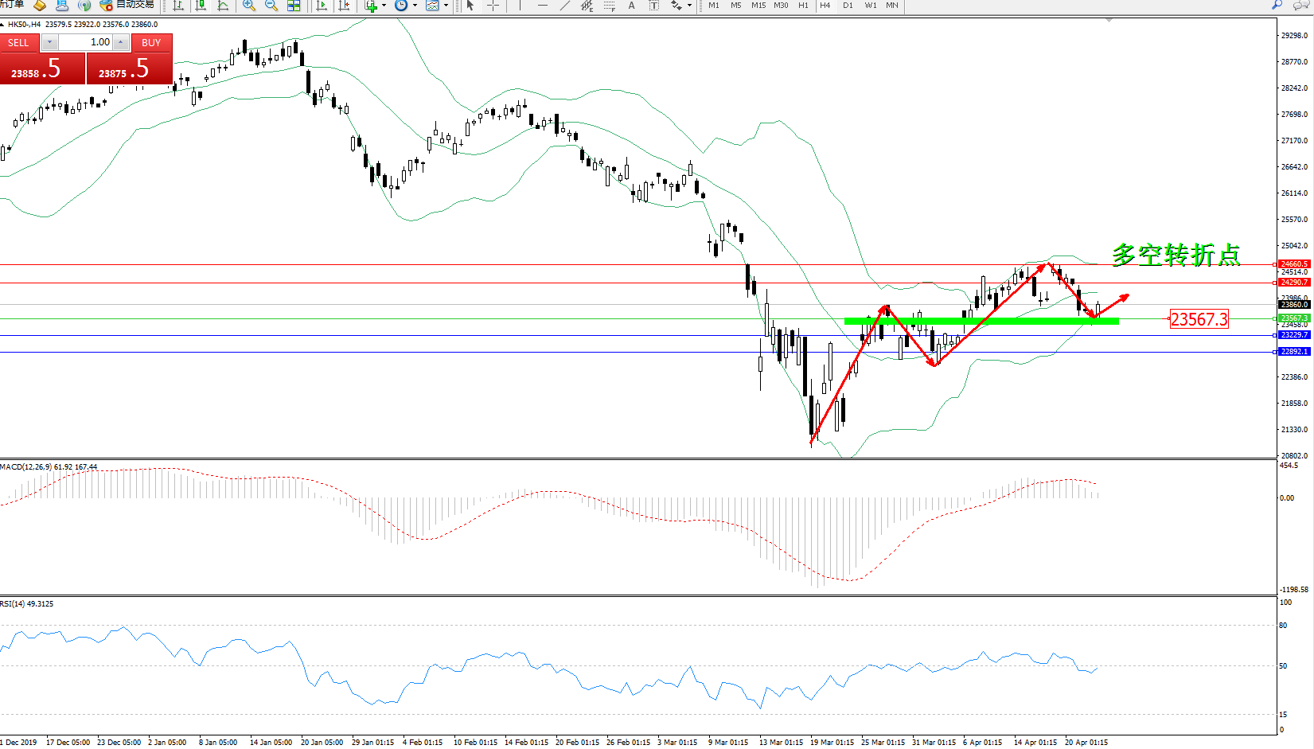Toggle the chart shift icon
This screenshot has height=749, width=1314.
click(344, 6)
